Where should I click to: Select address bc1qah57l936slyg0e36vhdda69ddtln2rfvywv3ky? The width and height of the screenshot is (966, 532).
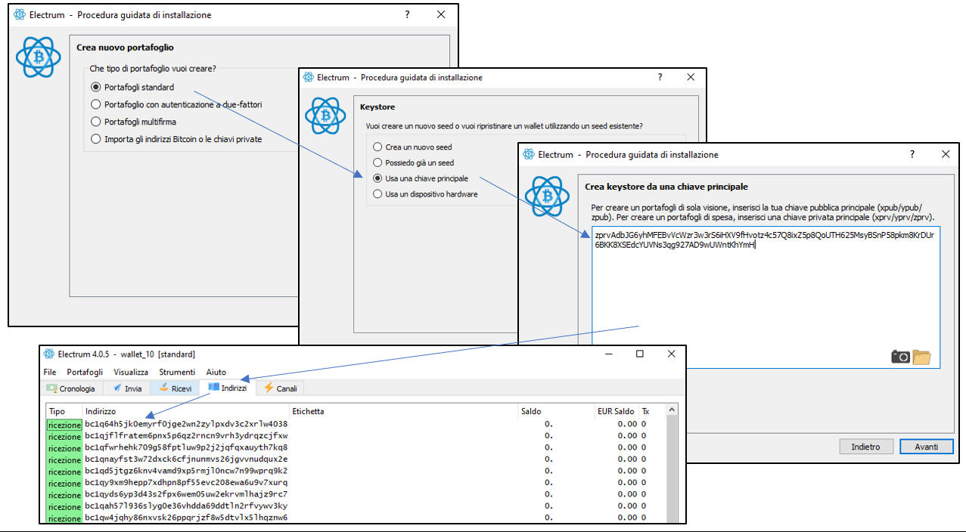[186, 506]
